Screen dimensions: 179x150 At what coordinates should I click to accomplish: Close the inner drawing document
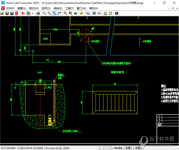(177, 8)
